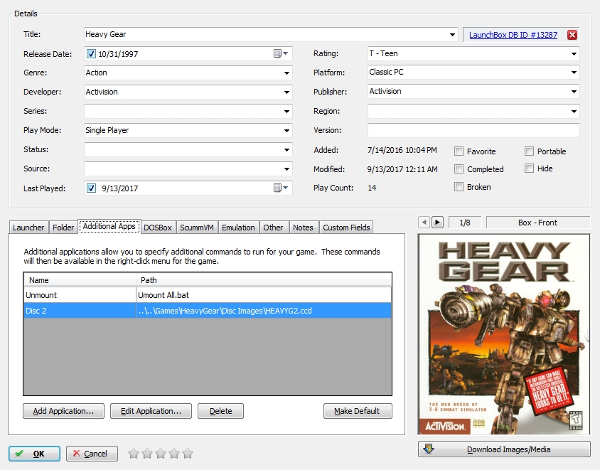Open the Rating dropdown
The image size is (600, 470).
(x=574, y=53)
